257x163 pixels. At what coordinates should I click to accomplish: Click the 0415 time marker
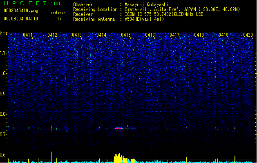pyautogui.click(x=126, y=35)
